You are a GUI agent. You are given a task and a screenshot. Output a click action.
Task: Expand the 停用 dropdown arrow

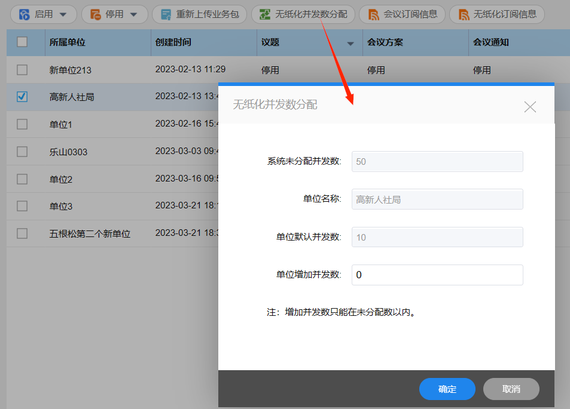tap(133, 14)
